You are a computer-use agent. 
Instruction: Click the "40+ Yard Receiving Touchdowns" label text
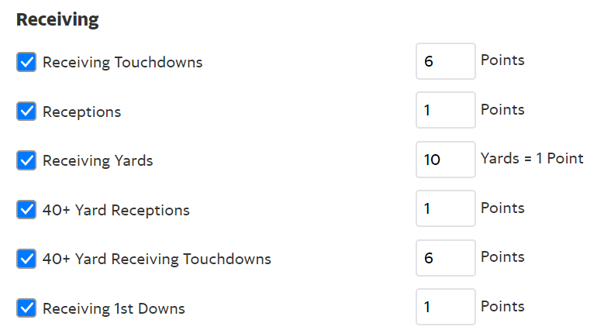[157, 259]
